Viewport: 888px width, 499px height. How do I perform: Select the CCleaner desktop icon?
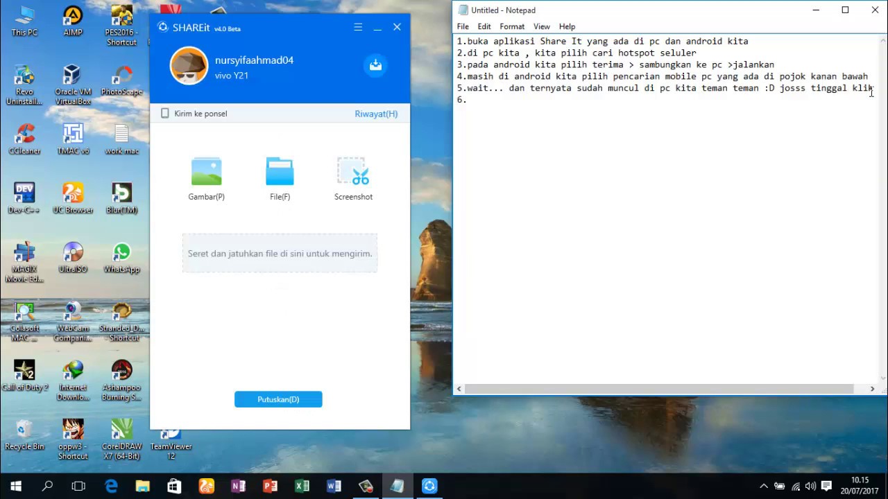pyautogui.click(x=24, y=139)
